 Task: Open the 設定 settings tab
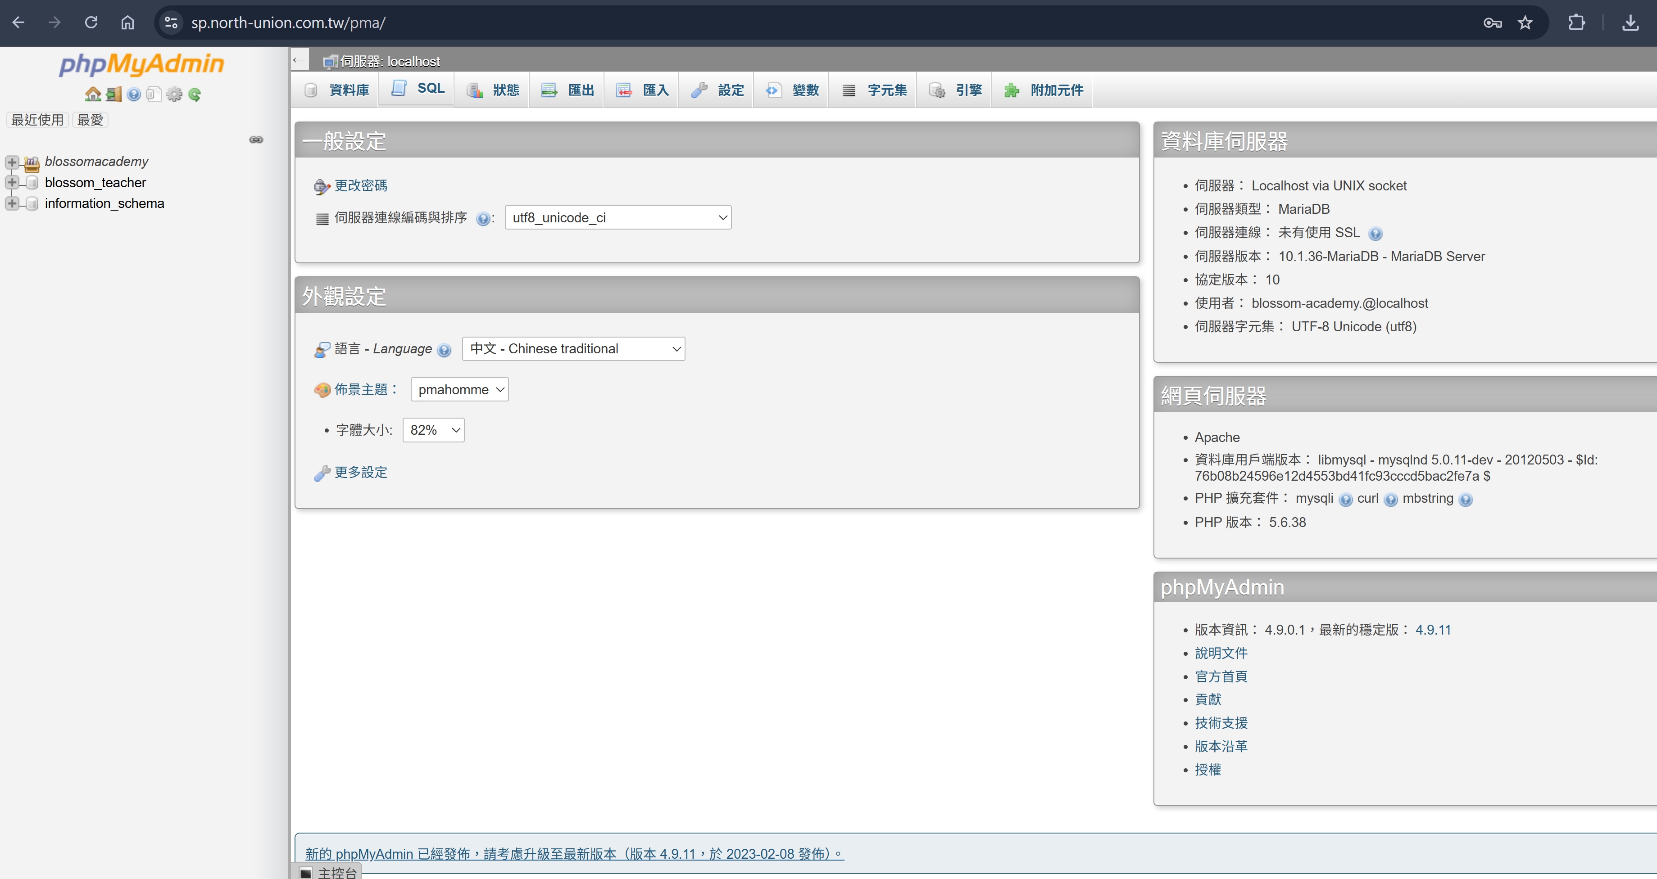(x=717, y=90)
